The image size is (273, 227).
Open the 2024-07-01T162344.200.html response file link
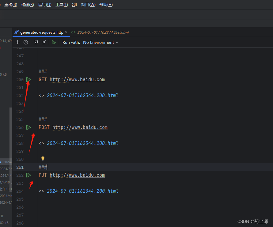click(x=83, y=95)
